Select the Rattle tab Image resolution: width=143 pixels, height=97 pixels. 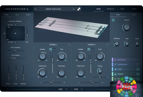point(134,15)
